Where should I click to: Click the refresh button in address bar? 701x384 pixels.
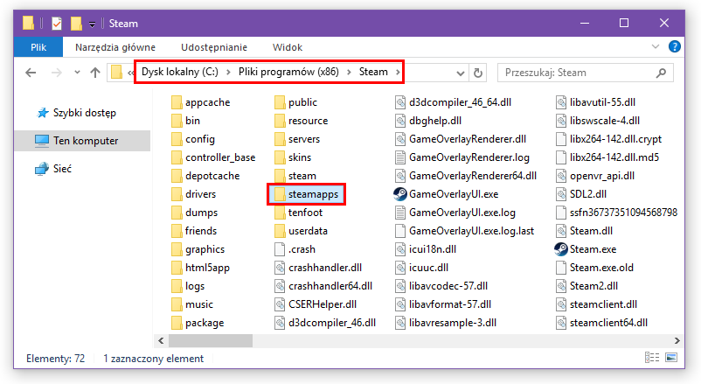478,73
